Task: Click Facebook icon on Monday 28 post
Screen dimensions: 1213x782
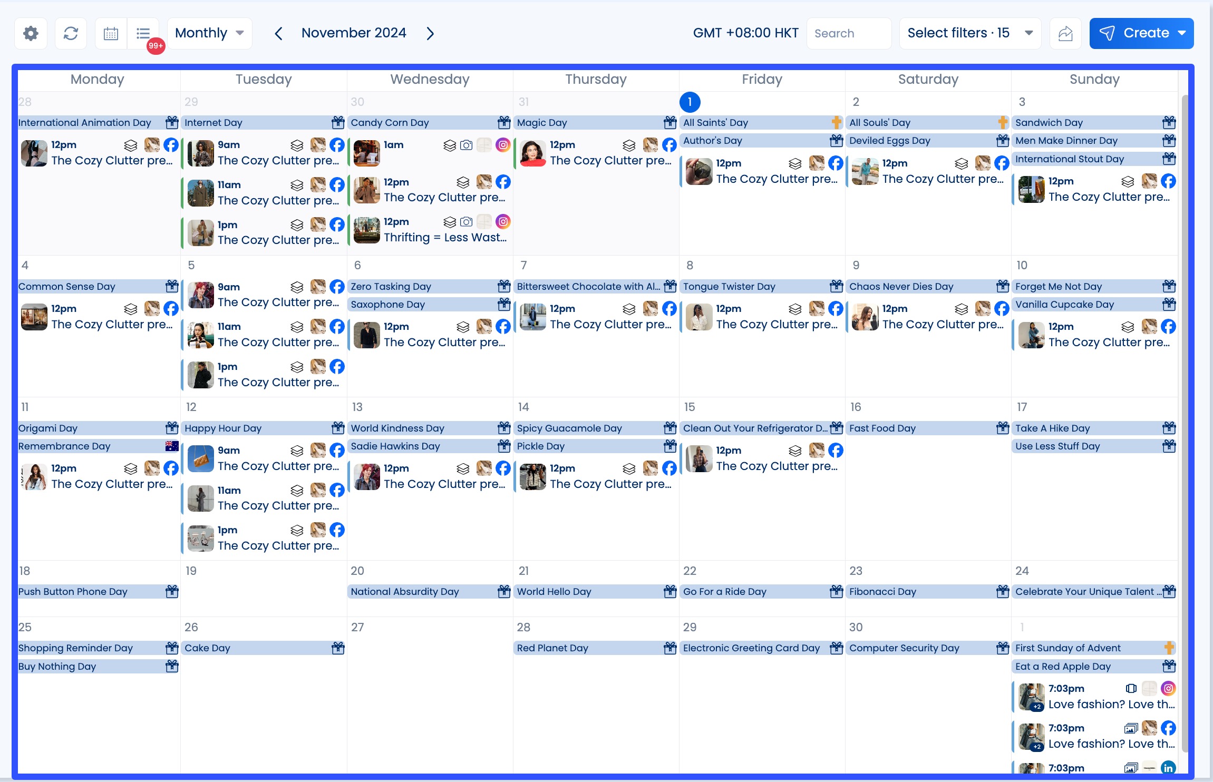Action: coord(171,145)
